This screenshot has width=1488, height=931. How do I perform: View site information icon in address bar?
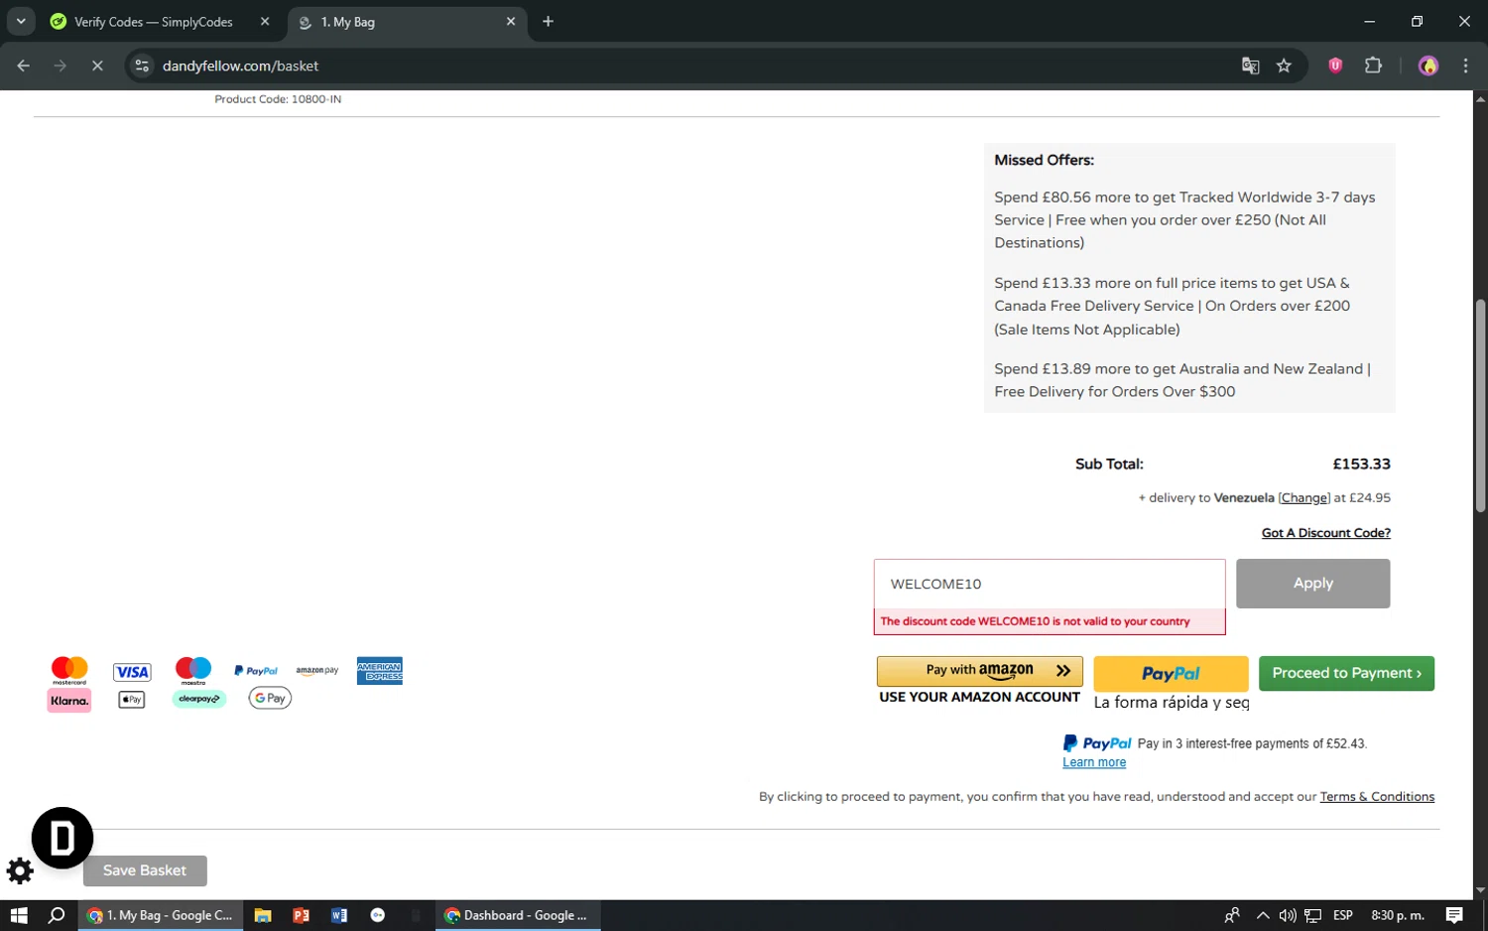pos(142,66)
